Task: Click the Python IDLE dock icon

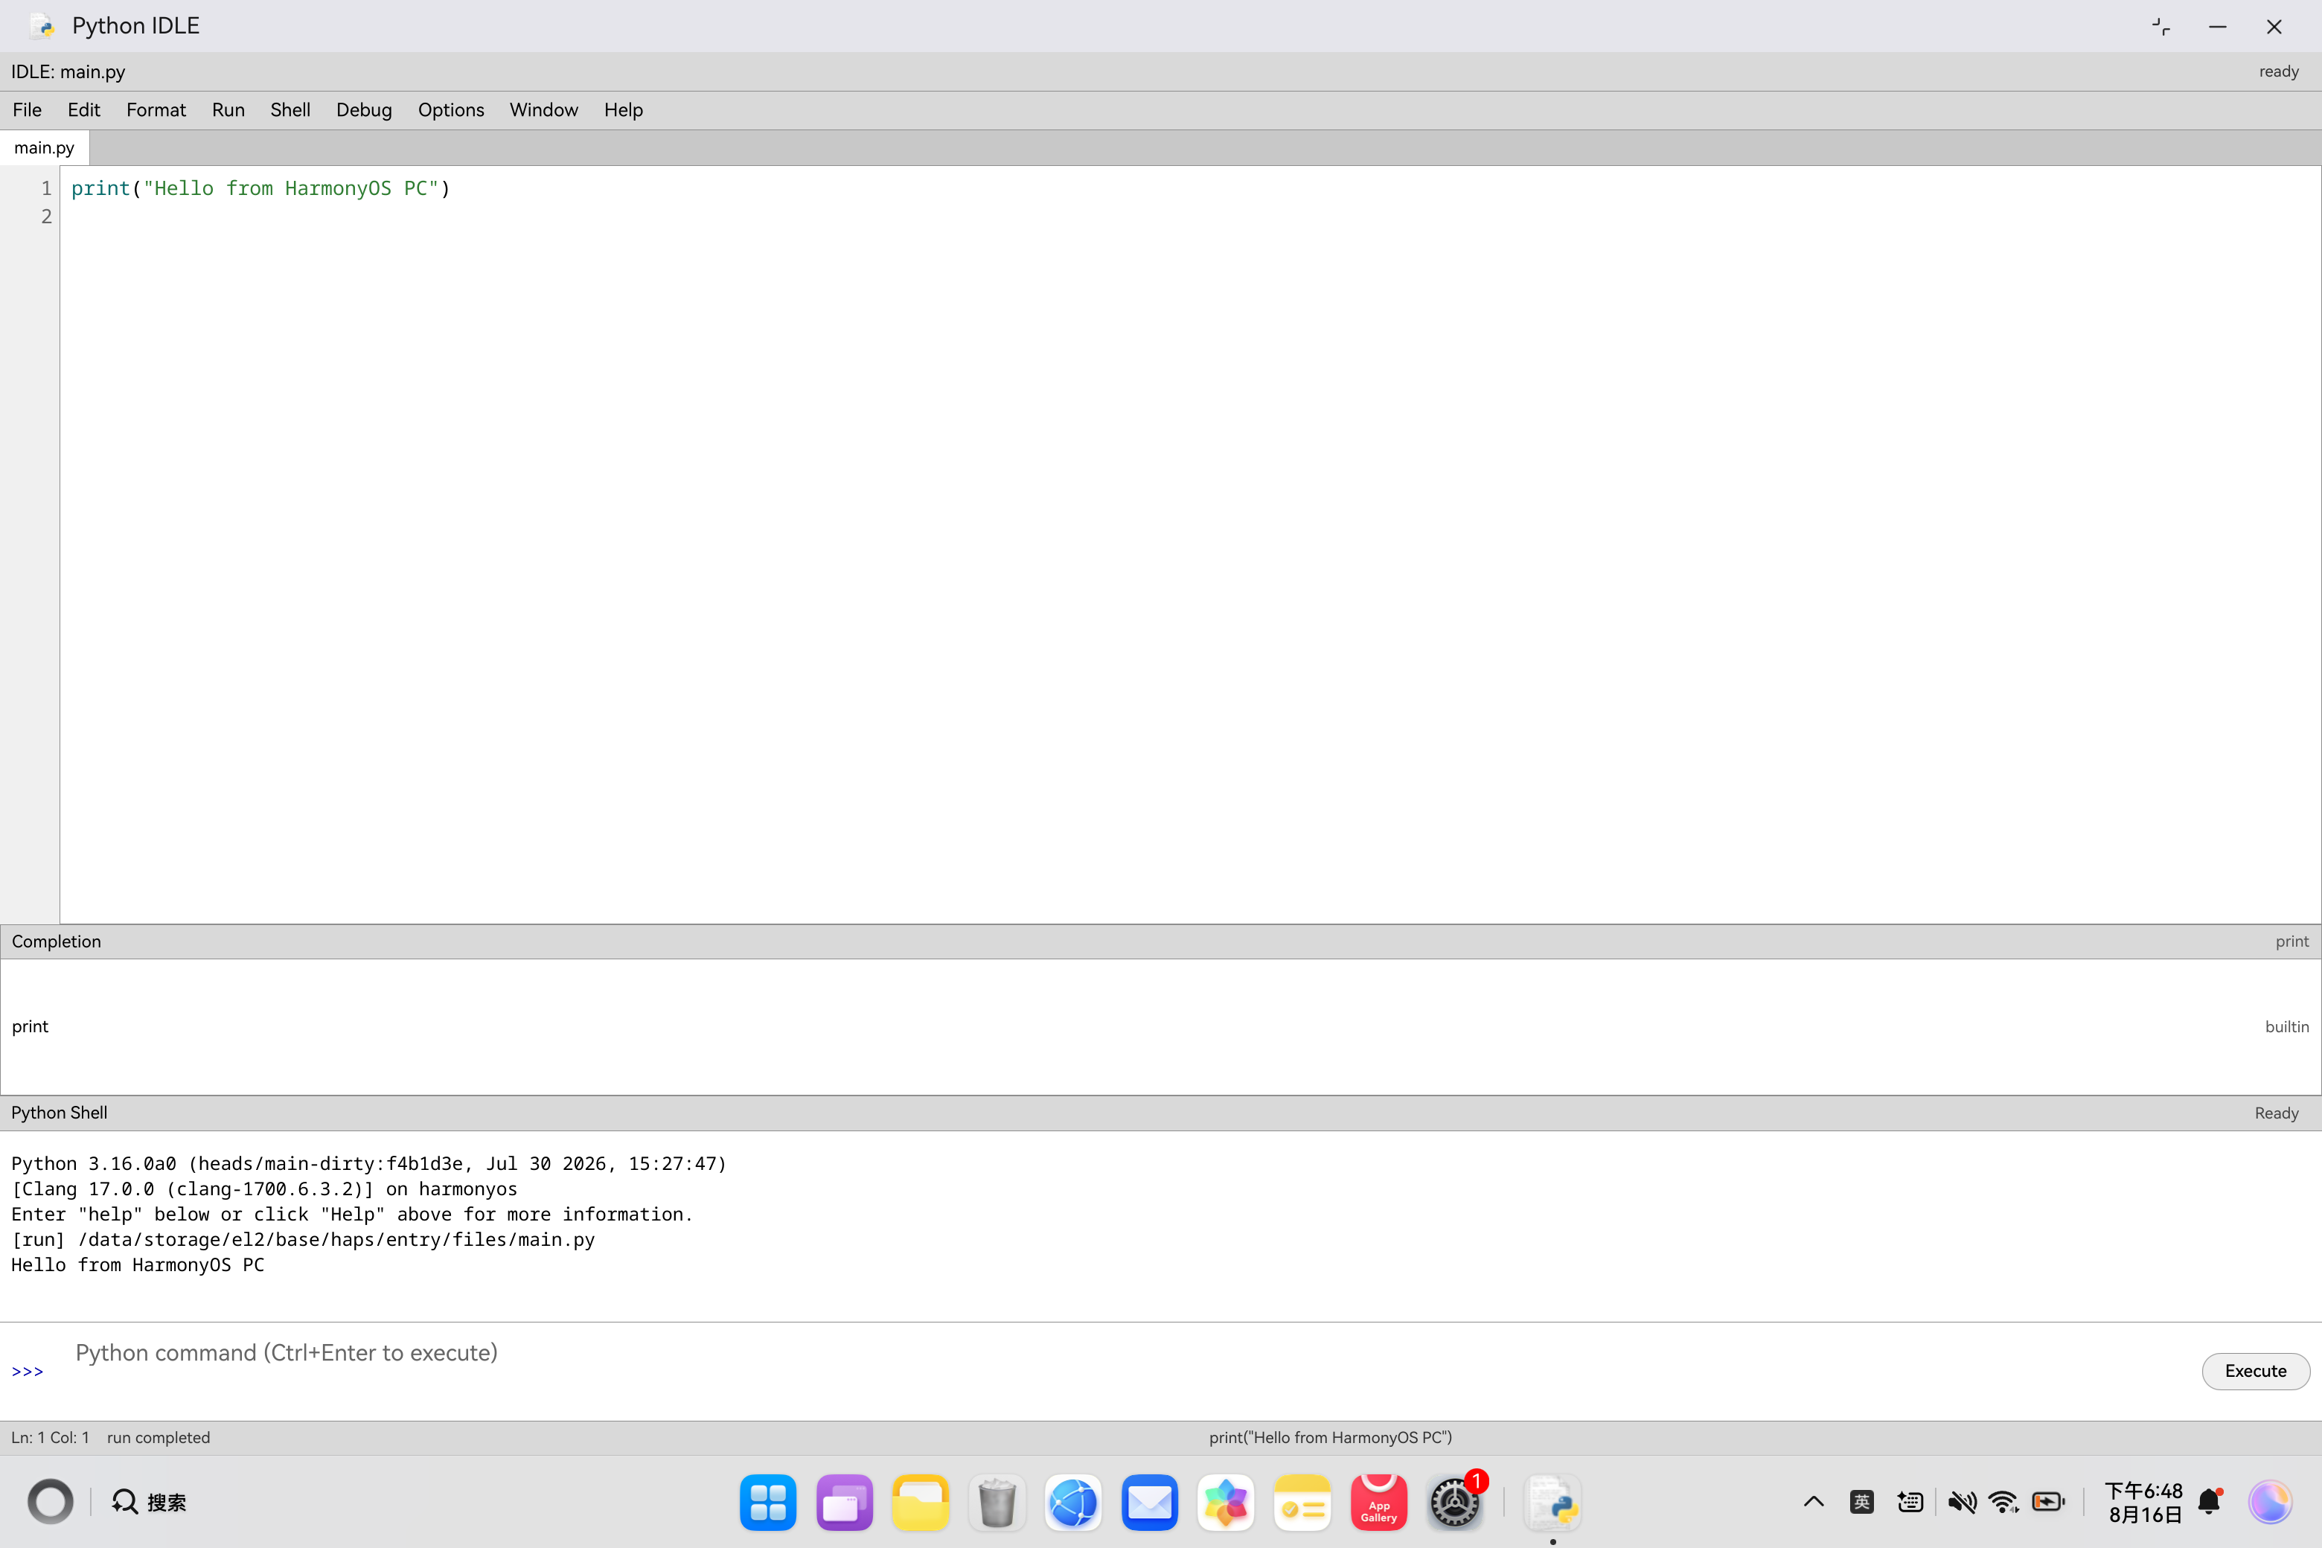Action: tap(1553, 1503)
